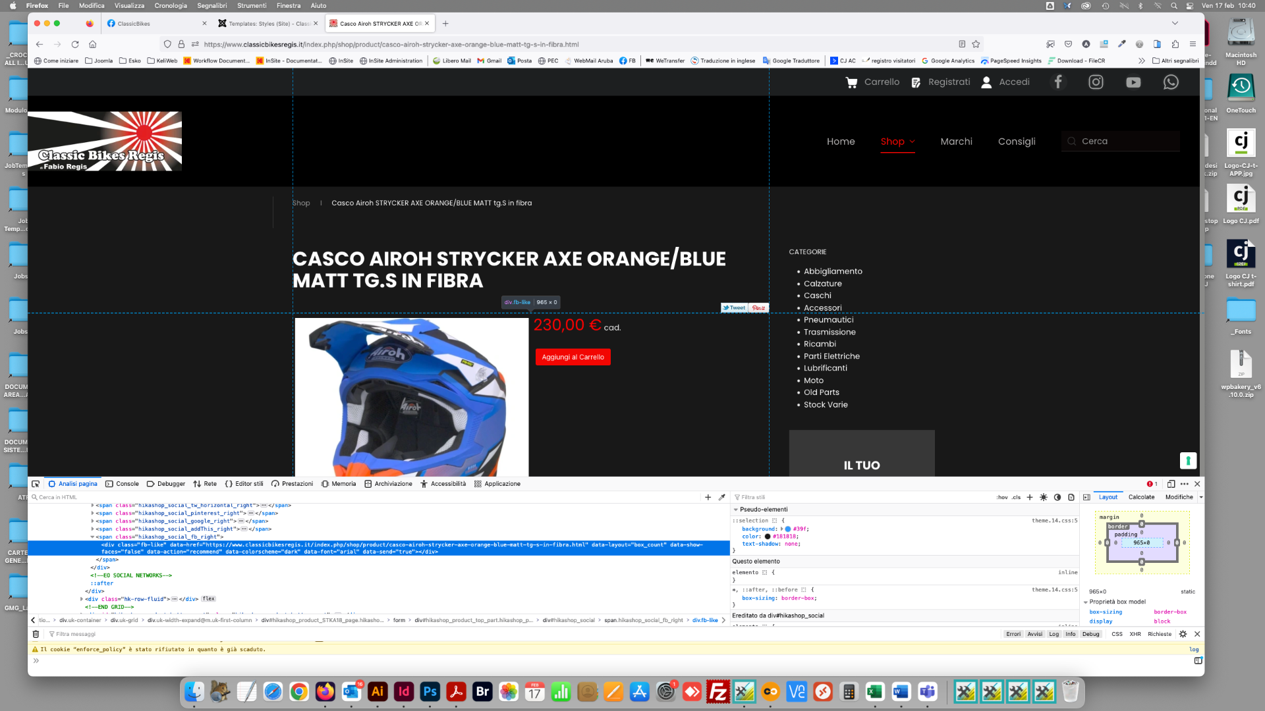The image size is (1265, 711).
Task: Expand the hk-row-fluid div node
Action: [x=82, y=599]
